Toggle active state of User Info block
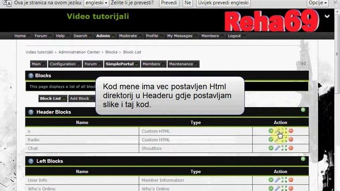This screenshot has width=340, height=191. pyautogui.click(x=271, y=180)
